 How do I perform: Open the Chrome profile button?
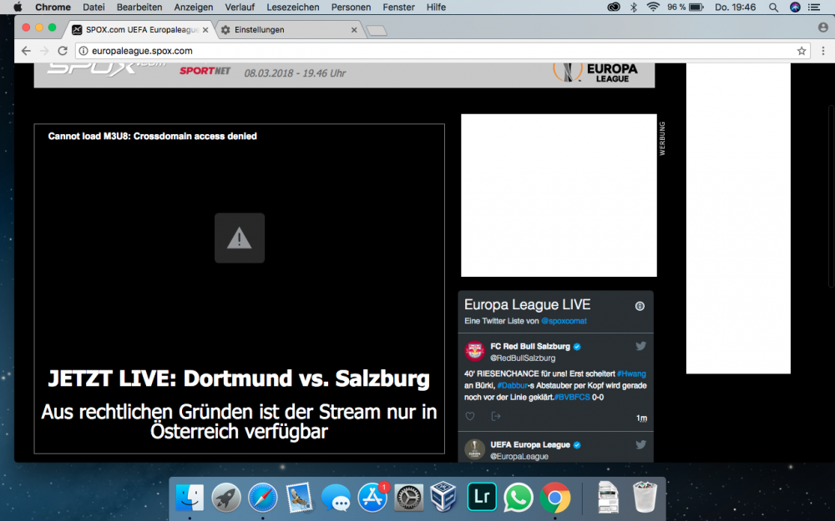coord(823,28)
